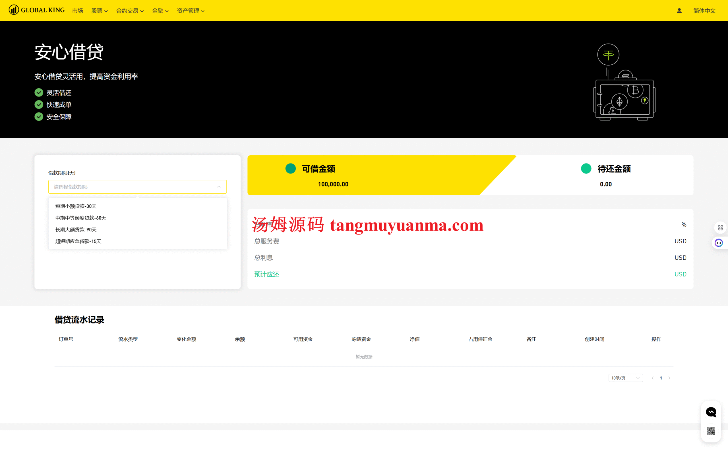This screenshot has width=728, height=450.
Task: Click the safe box crypto illustration
Action: coord(624,100)
